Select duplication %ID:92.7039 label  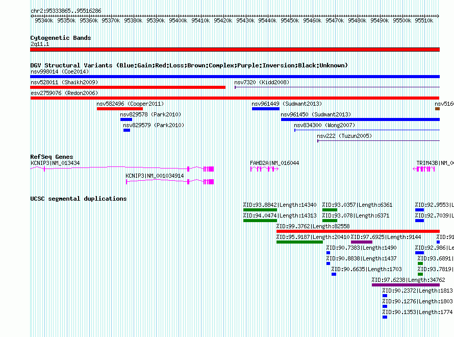coord(434,215)
